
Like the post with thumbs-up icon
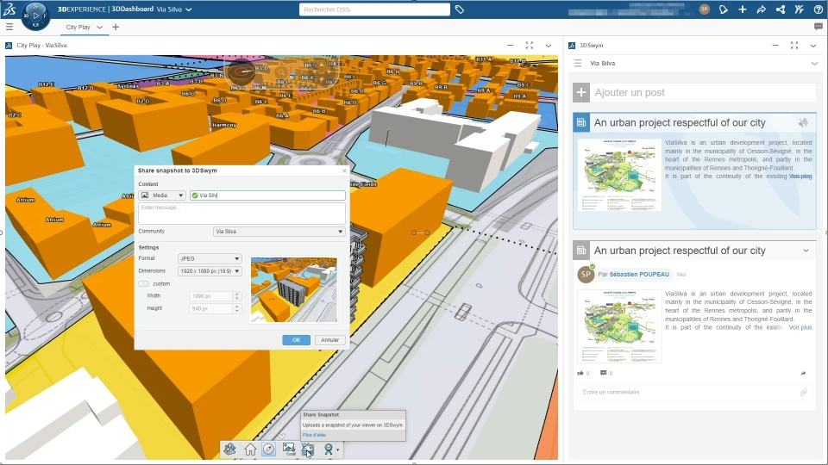(580, 373)
